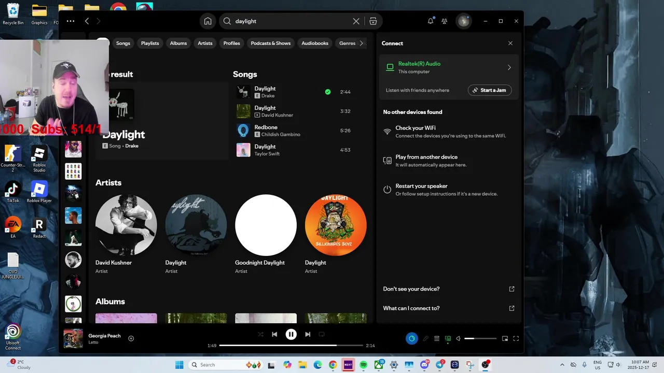Screen dimensions: 664x373
Task: Clear the daylight search text
Action: [356, 21]
